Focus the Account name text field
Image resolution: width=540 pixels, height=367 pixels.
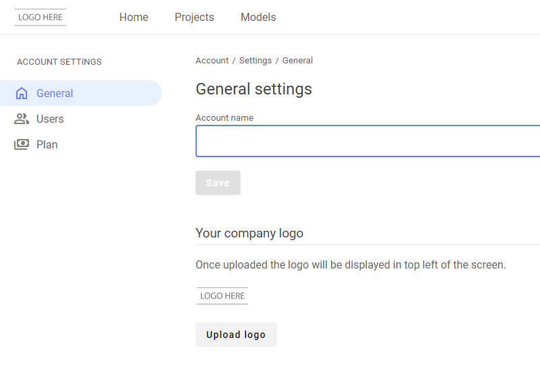[368, 141]
